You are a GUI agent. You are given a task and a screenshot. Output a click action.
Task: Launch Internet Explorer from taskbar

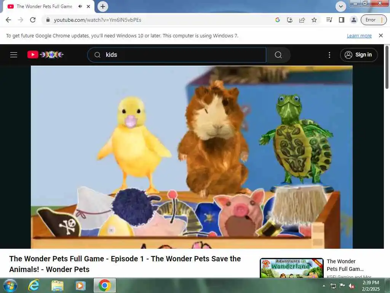pyautogui.click(x=34, y=285)
